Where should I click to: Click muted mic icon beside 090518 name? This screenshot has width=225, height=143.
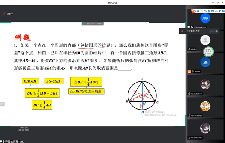pyautogui.click(x=189, y=138)
